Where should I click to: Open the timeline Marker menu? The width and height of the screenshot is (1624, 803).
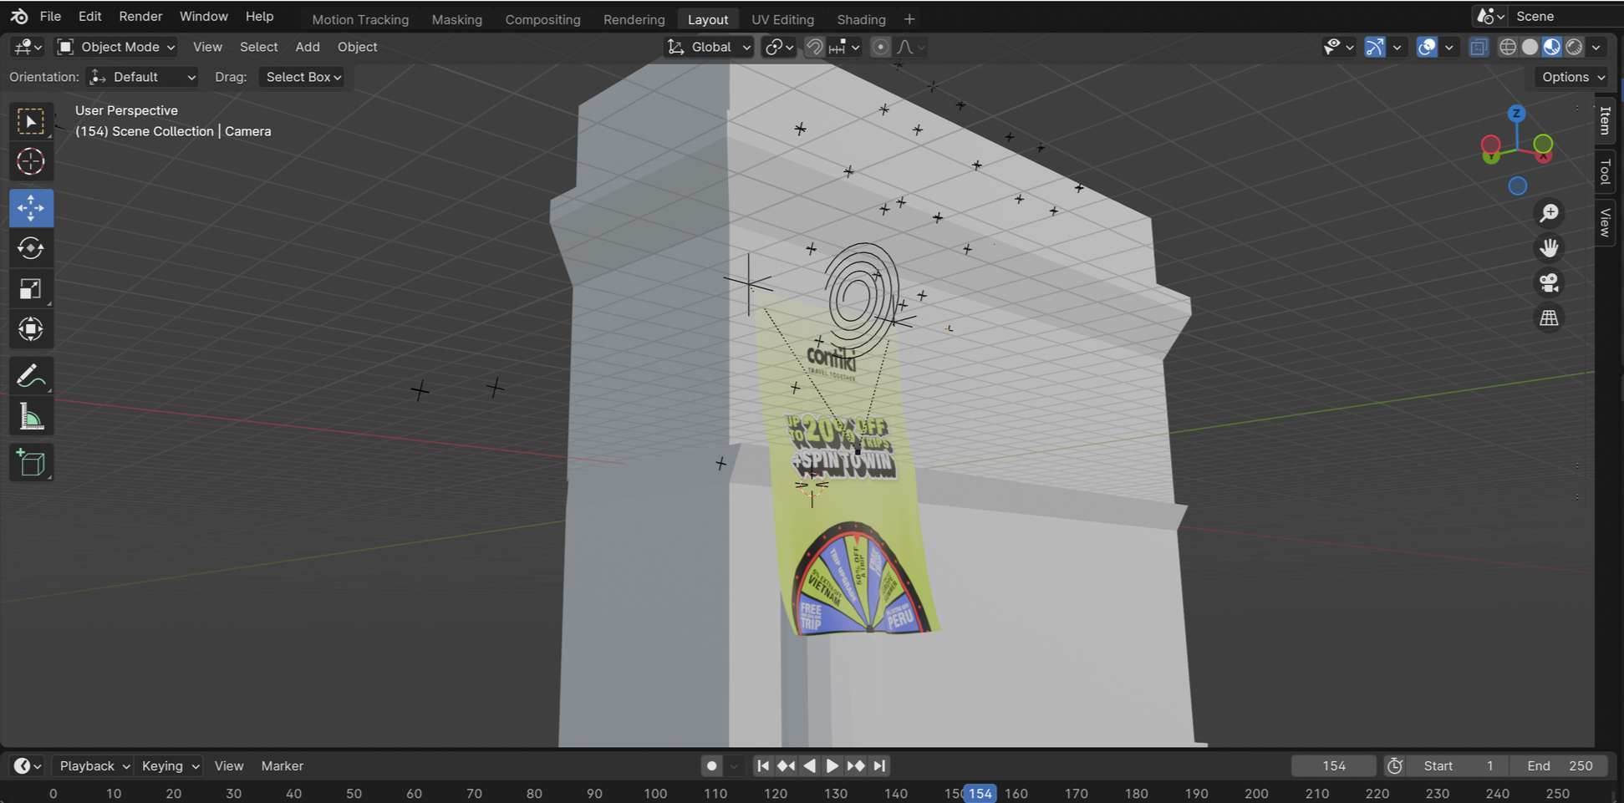(282, 765)
